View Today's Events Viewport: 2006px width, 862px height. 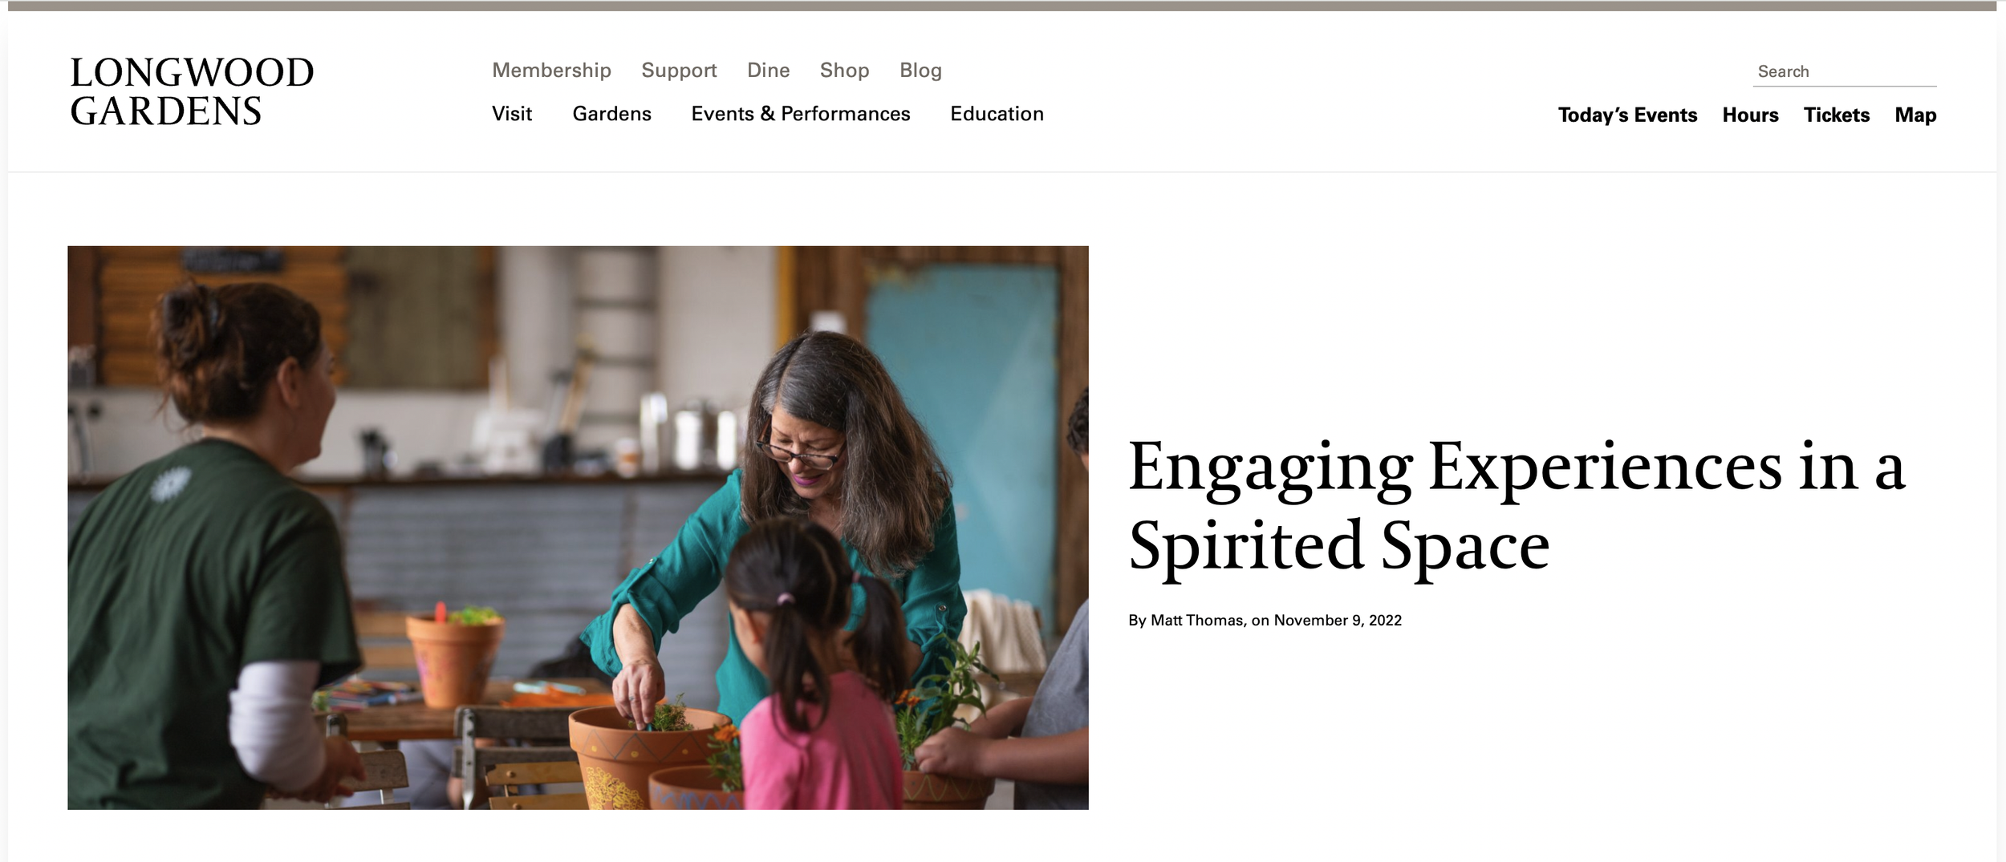pyautogui.click(x=1627, y=115)
